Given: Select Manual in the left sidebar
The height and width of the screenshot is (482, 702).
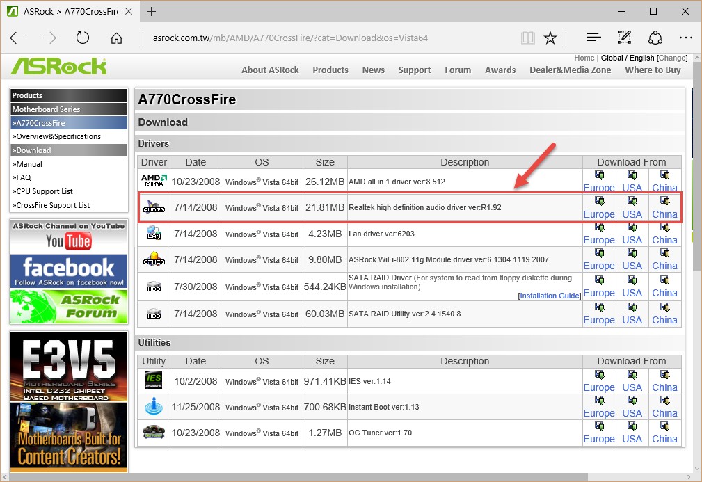Looking at the screenshot, I should tap(29, 164).
